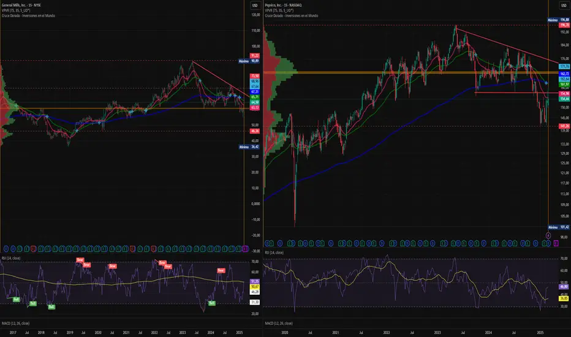Screen dimensions: 571x337
Task: Click the green 65,71 price label
Action: [x=254, y=97]
